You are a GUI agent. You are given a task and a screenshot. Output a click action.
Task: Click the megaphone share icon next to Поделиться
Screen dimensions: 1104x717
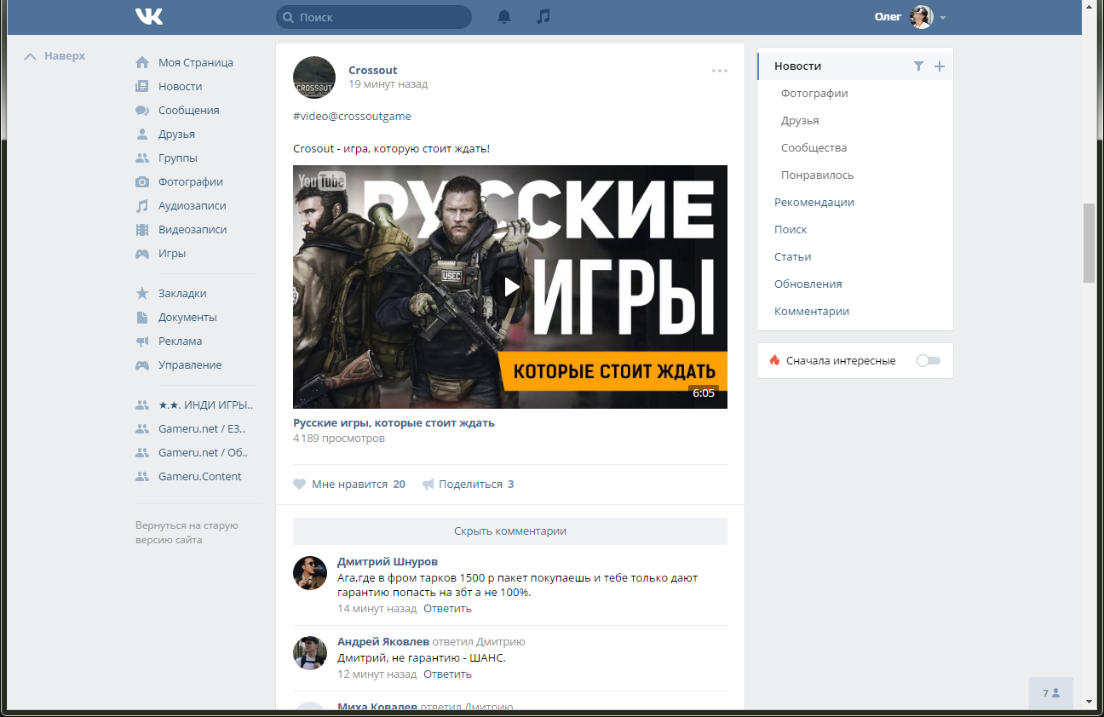click(x=428, y=484)
